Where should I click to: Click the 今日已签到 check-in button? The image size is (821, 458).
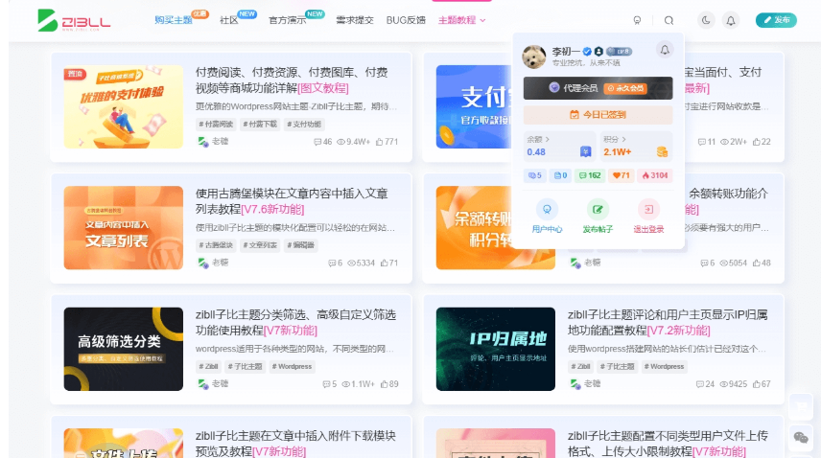[598, 115]
